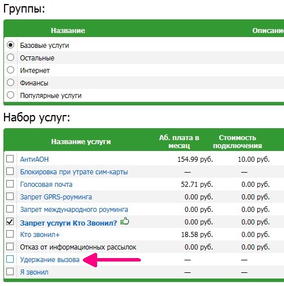Image resolution: width=284 pixels, height=286 pixels.
Task: Enable Отказ от информационных рассылок checkbox
Action: point(10,247)
